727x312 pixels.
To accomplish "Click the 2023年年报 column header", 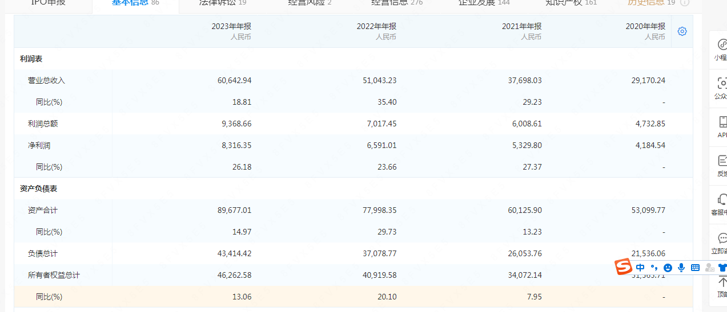I will tap(231, 26).
